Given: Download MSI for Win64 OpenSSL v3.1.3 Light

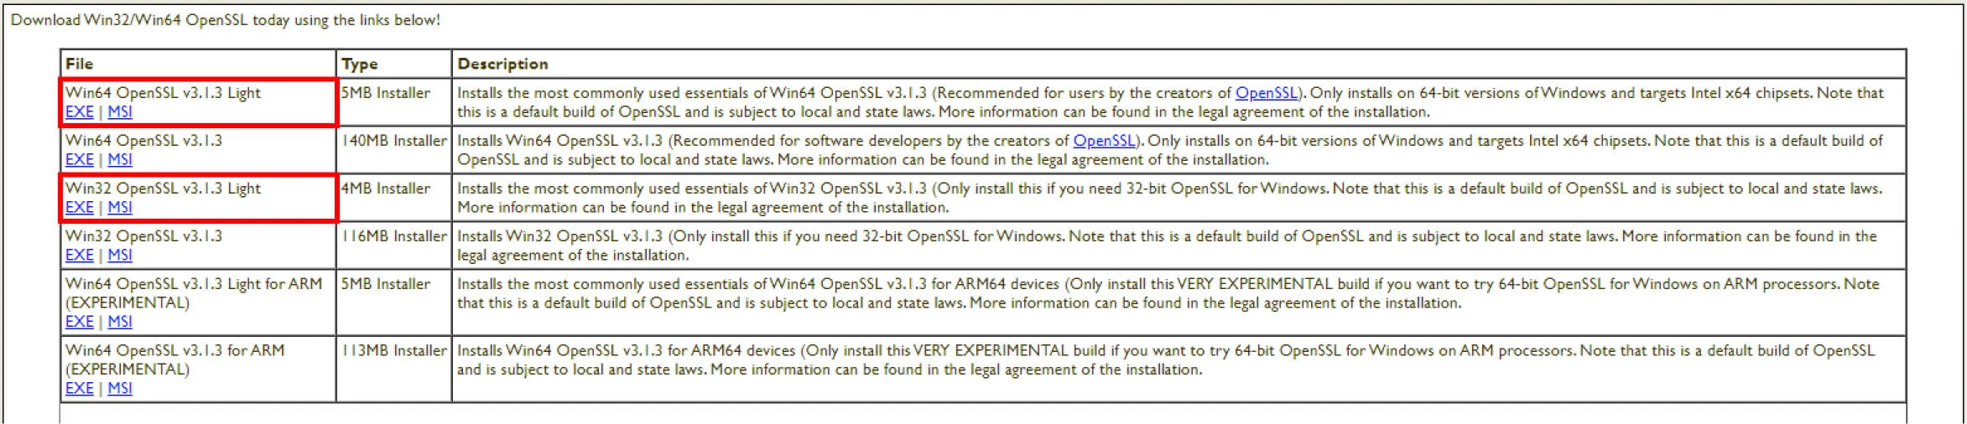Looking at the screenshot, I should click(x=120, y=111).
